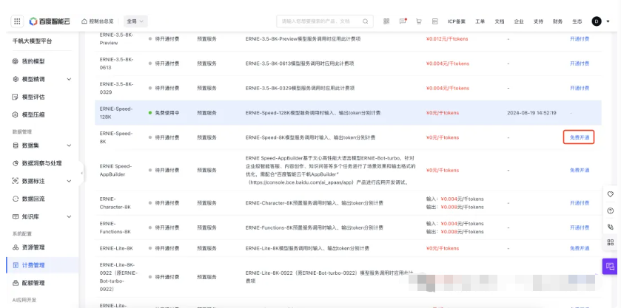This screenshot has height=308, width=621.
Task: Expand 模型精调 sidebar chevron
Action: click(x=69, y=79)
